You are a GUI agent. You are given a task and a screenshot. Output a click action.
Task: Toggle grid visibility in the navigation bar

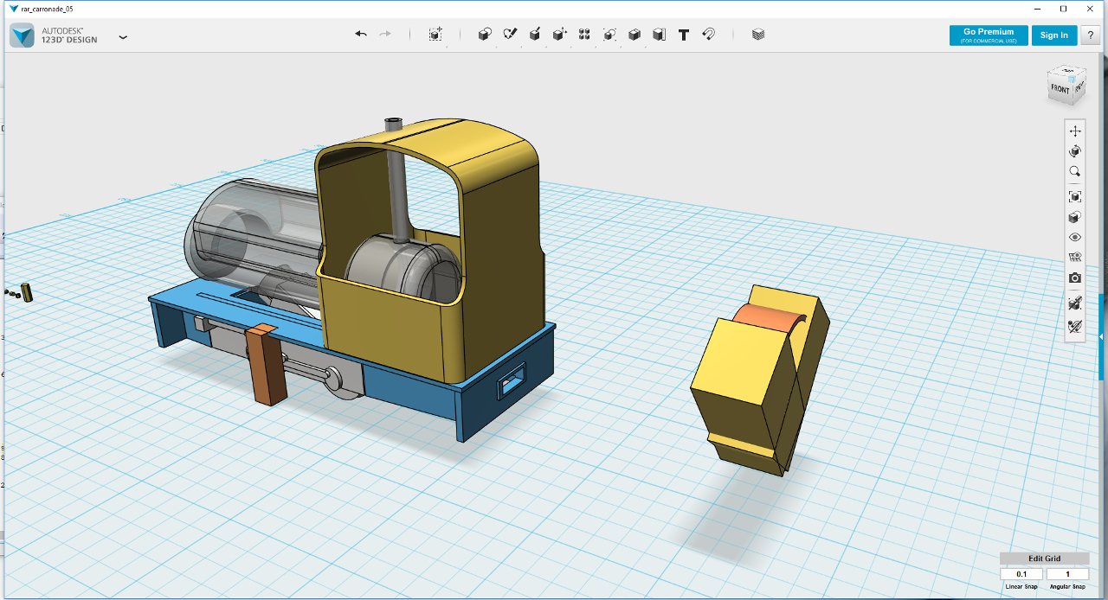coord(1075,257)
